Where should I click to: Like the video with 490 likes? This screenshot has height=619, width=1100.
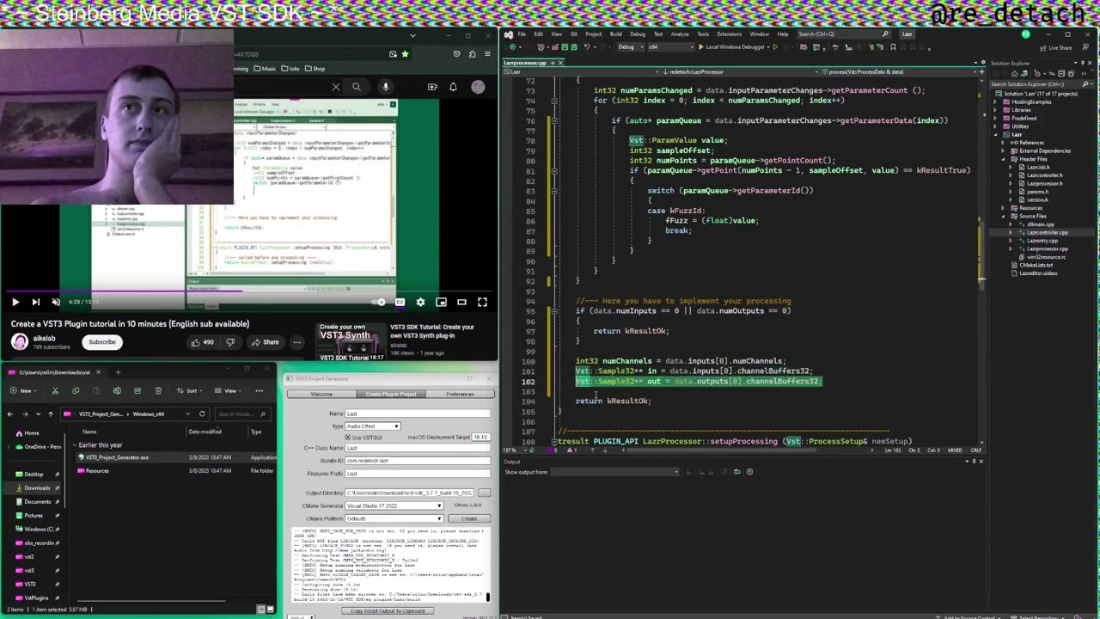(x=203, y=342)
